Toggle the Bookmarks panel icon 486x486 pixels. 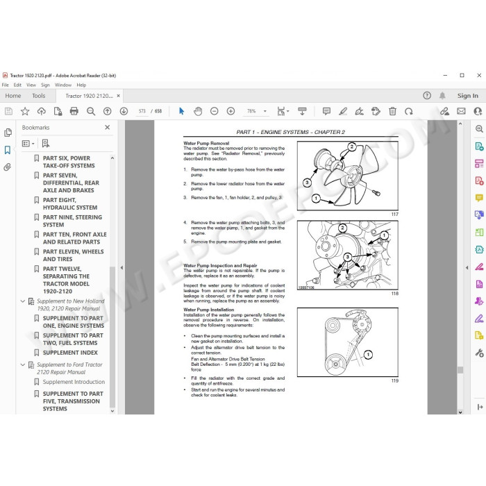tap(8, 150)
